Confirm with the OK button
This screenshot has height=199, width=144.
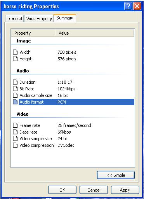(x=62, y=190)
